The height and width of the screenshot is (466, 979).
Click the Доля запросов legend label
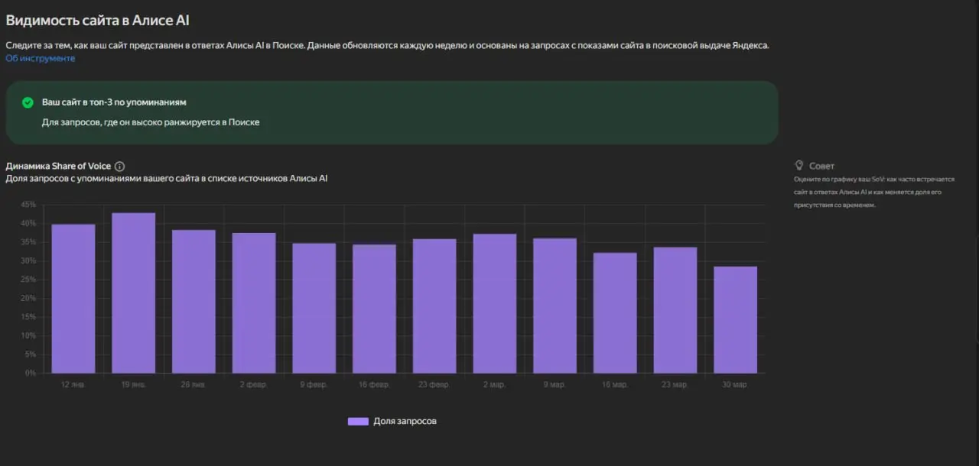(x=405, y=421)
